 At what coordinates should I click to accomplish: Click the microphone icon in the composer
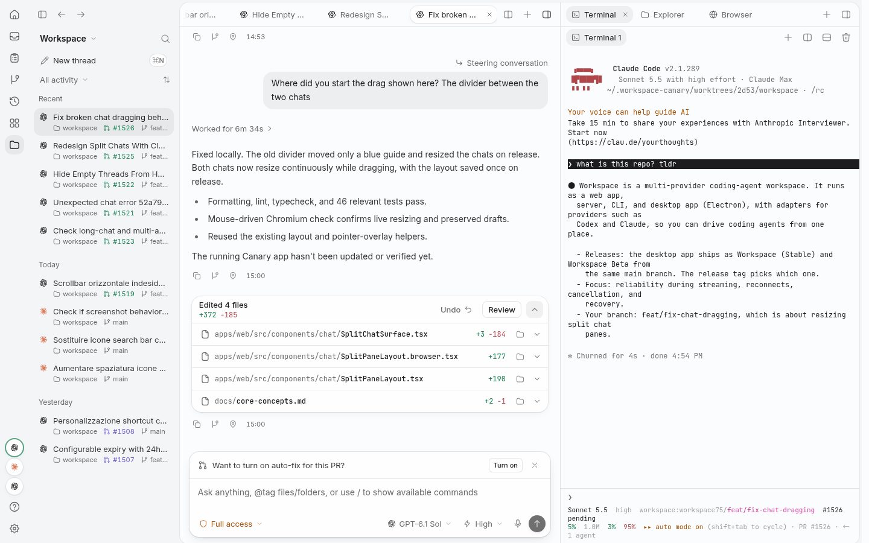[517, 524]
